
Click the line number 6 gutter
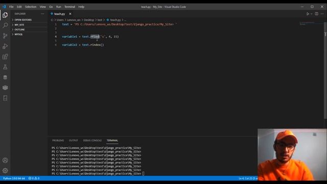[x=56, y=45]
